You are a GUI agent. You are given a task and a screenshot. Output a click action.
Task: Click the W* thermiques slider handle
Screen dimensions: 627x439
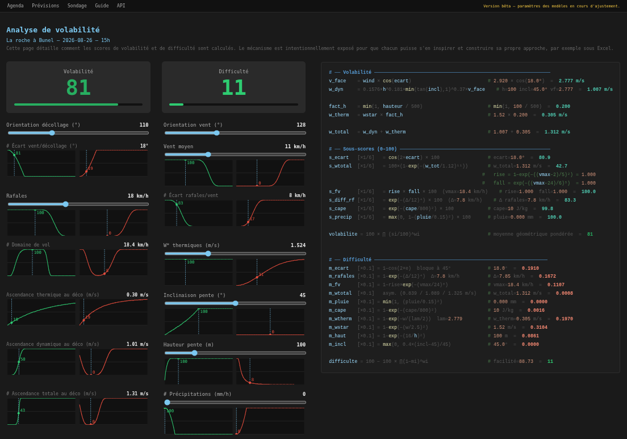point(208,253)
